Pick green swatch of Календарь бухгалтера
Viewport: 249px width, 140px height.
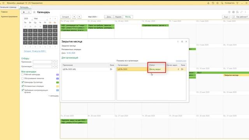click(x=58, y=82)
